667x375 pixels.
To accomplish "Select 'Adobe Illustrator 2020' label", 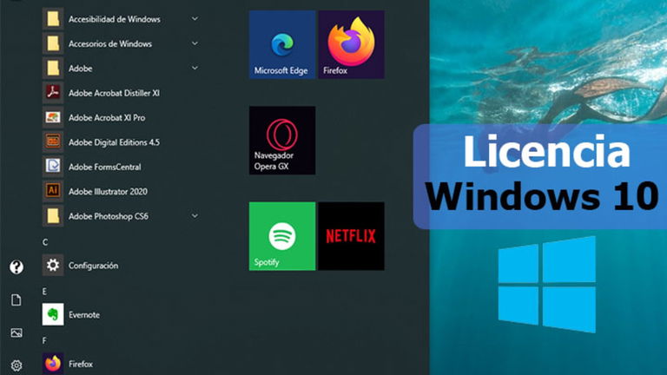I will 108,192.
